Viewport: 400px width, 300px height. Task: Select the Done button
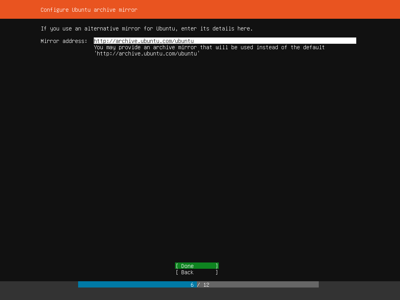click(197, 266)
